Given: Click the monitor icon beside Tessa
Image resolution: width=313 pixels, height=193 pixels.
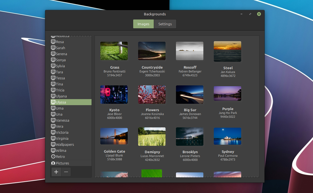Looking at the screenshot, I should coord(53,78).
